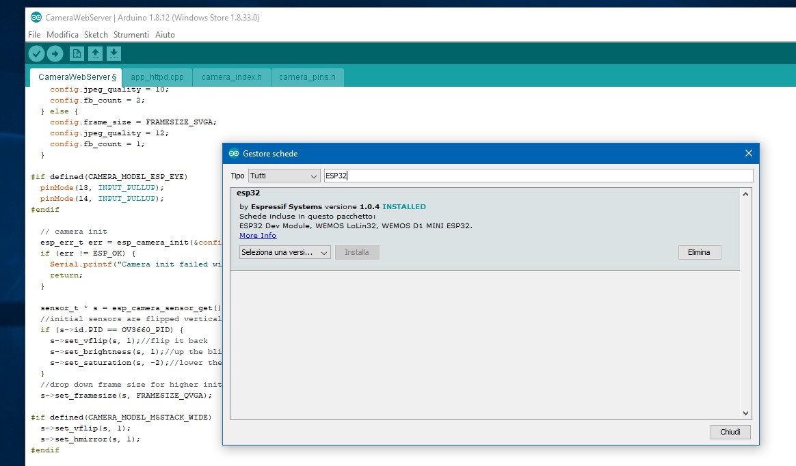Click the pinMode(13, INPUT_PULLUP) line

(102, 188)
